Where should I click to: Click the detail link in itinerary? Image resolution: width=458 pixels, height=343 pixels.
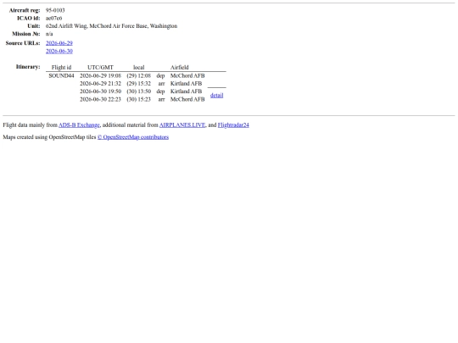point(217,96)
